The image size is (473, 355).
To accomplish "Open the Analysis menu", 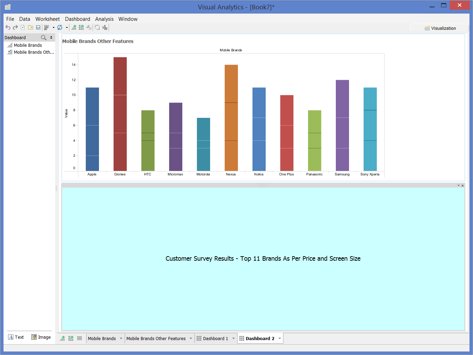I will tap(104, 19).
